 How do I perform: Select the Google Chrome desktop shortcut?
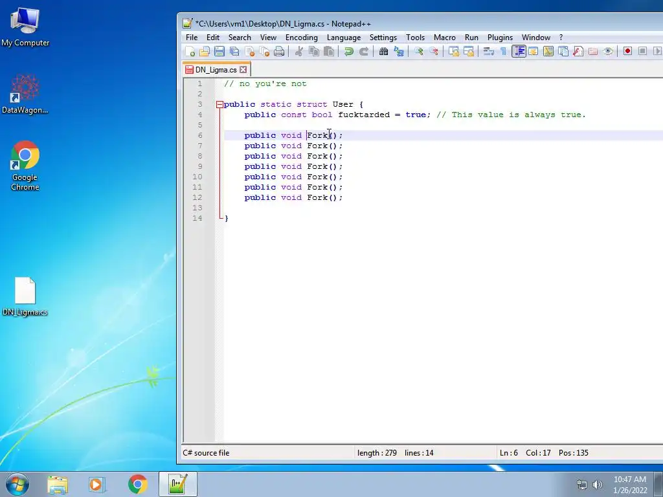(x=25, y=166)
